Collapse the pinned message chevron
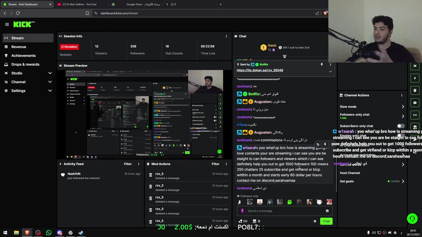 [330, 71]
